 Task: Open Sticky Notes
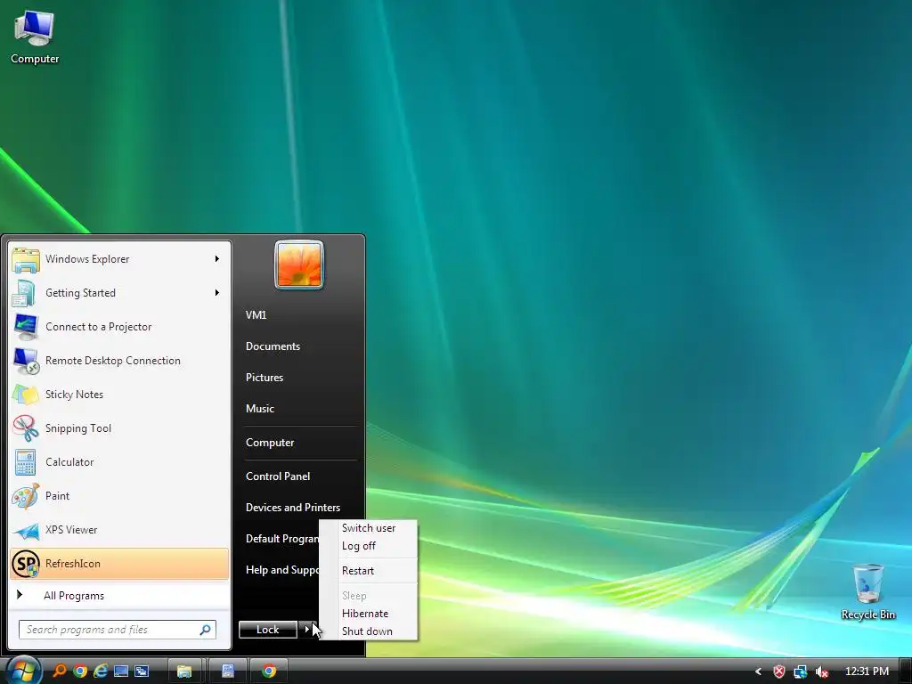pos(119,395)
